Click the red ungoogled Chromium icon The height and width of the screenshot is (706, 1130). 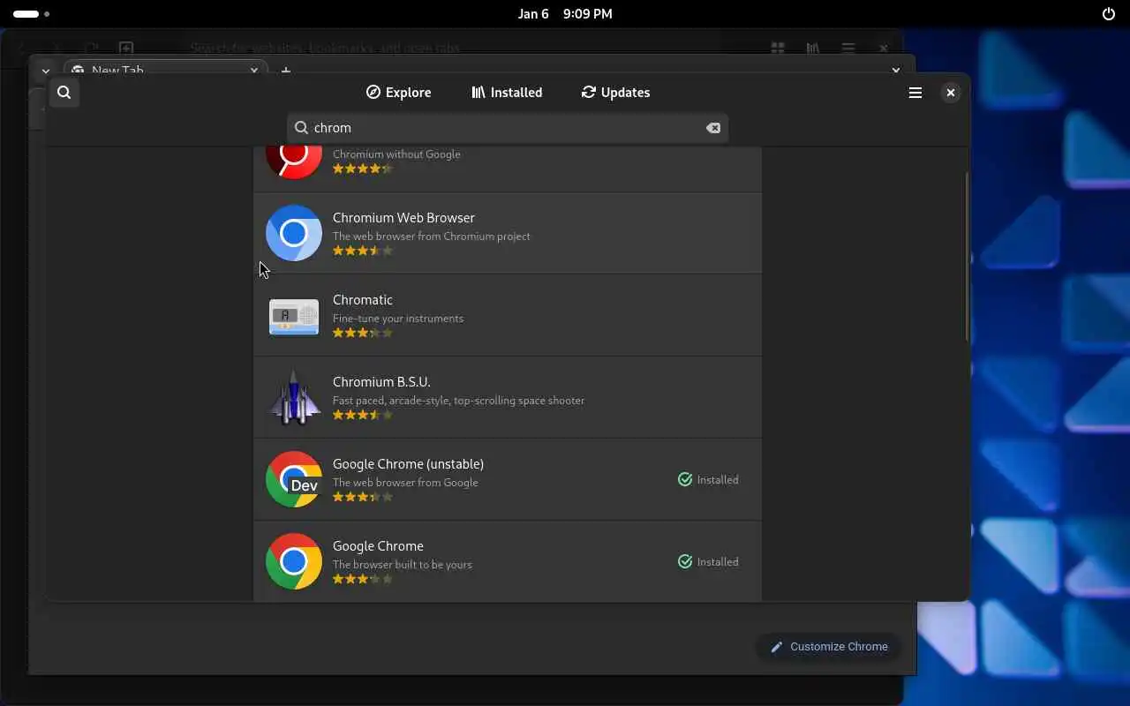[x=294, y=161]
